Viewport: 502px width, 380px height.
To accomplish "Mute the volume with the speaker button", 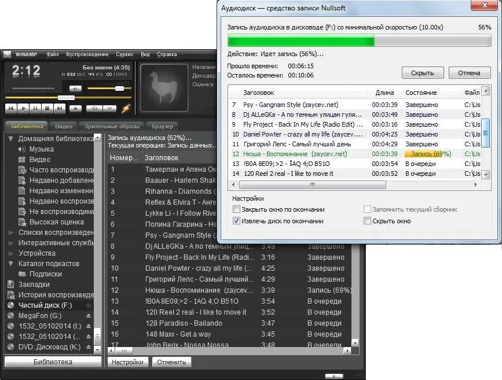I will point(75,88).
